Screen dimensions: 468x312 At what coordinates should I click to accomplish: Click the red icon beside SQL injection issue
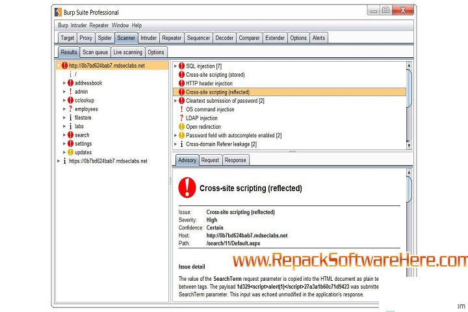(181, 66)
